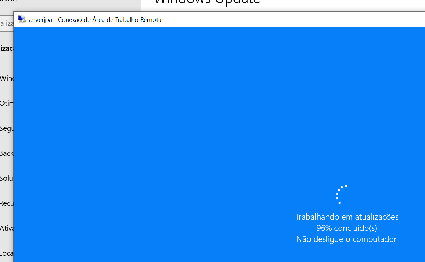This screenshot has height=262, width=425.
Task: Focus the Settings search field behind the Remote Desktop window
Action: click(x=7, y=23)
